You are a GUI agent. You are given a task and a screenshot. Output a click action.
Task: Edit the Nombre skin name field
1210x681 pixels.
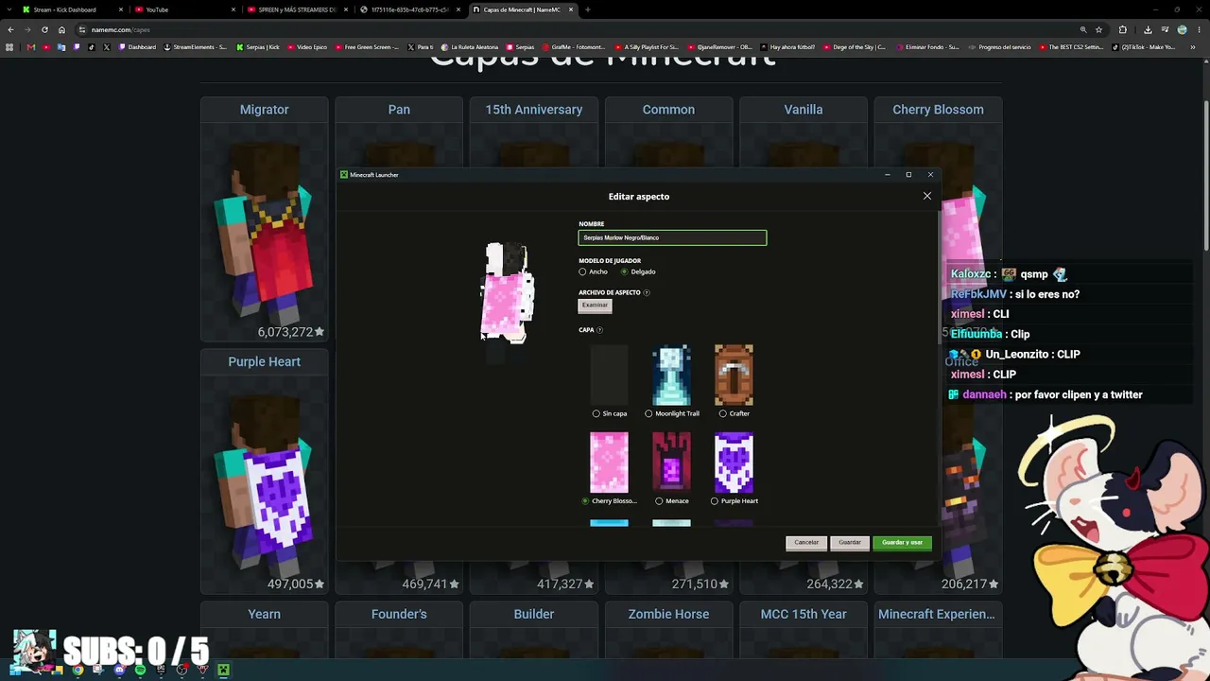pyautogui.click(x=672, y=238)
